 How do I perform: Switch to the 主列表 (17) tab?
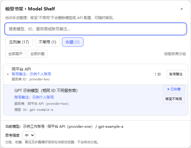click(x=19, y=42)
